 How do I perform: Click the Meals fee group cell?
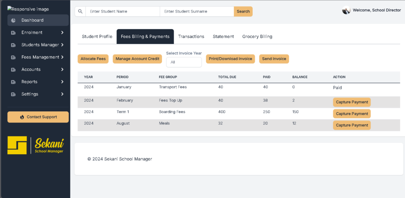click(164, 123)
